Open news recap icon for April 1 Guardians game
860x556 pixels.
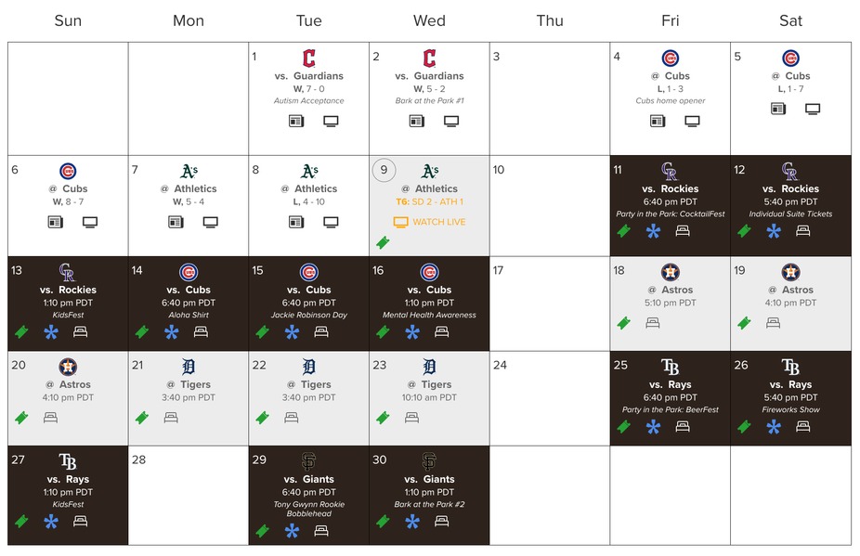295,121
